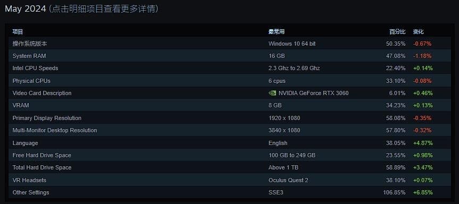This screenshot has height=204, width=459.
Task: Click the 变化 column header
Action: tap(418, 31)
